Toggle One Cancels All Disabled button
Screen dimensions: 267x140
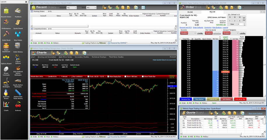[209, 33]
